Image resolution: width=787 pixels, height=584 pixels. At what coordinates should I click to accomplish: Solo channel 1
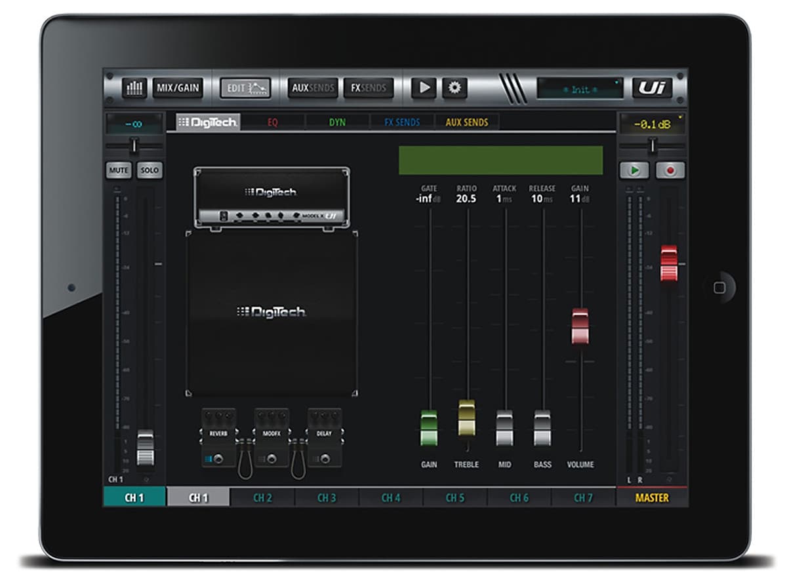pos(150,170)
